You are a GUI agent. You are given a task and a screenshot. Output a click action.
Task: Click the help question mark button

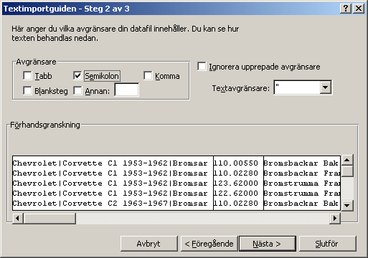(346, 9)
